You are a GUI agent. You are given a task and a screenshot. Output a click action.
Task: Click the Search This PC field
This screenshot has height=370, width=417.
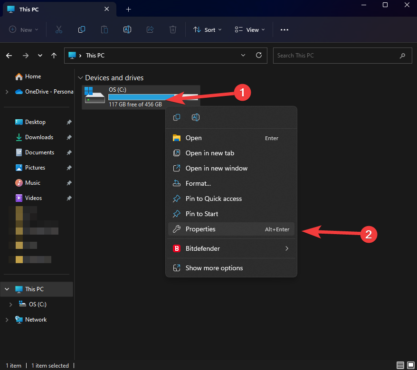click(336, 56)
